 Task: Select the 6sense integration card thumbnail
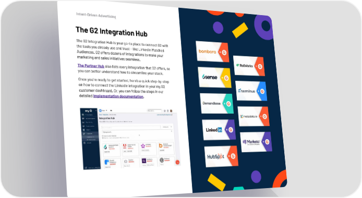coord(105,147)
